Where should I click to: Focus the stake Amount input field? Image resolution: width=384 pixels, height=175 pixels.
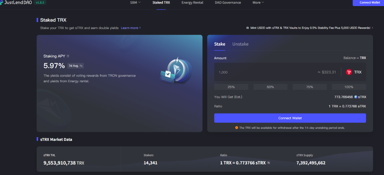(x=266, y=72)
